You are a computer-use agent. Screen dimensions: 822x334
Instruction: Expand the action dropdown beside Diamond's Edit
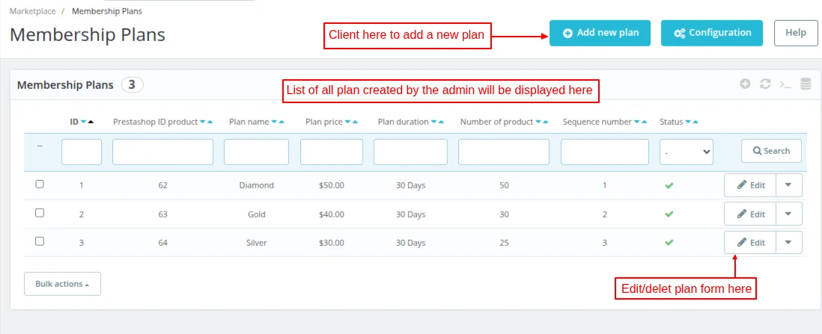pos(788,185)
